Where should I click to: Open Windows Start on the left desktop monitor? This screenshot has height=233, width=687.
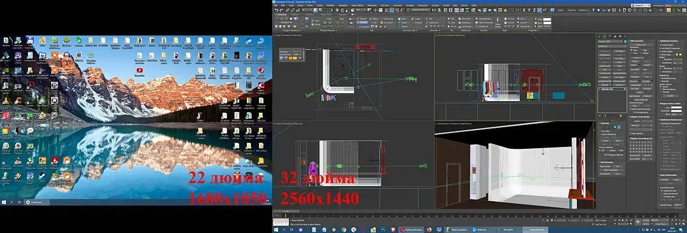5,202
